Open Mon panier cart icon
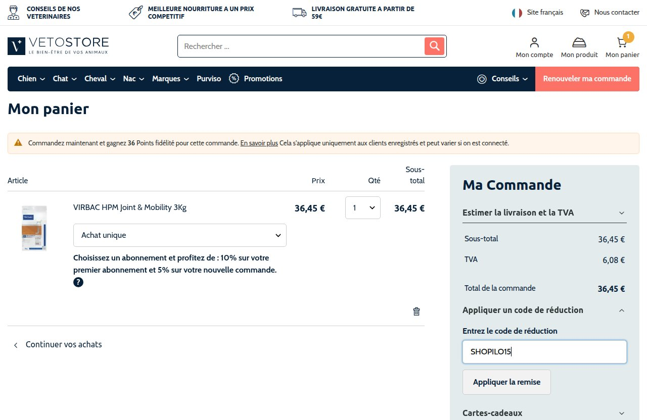This screenshot has height=420, width=647. [621, 43]
